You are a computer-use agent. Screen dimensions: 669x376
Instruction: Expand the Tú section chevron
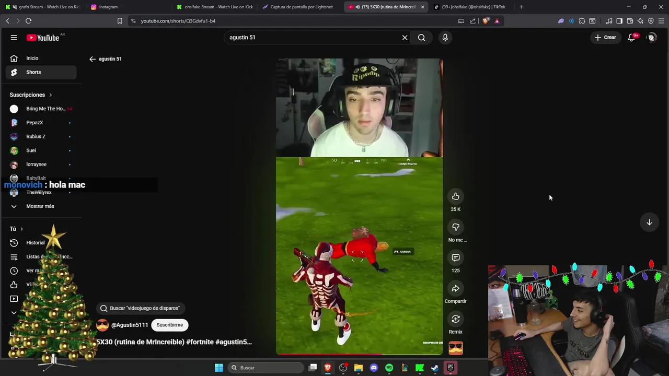point(21,229)
